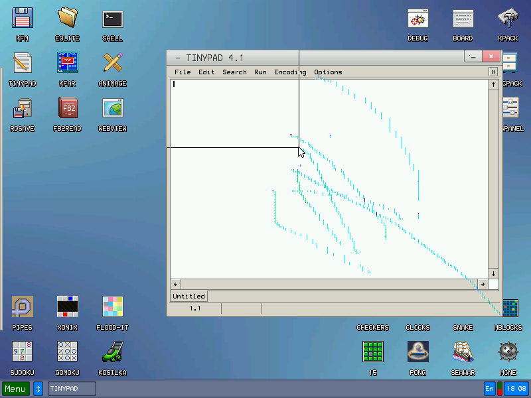Toggle the blue arrows button beside Menu
This screenshot has height=398, width=531.
[x=38, y=389]
